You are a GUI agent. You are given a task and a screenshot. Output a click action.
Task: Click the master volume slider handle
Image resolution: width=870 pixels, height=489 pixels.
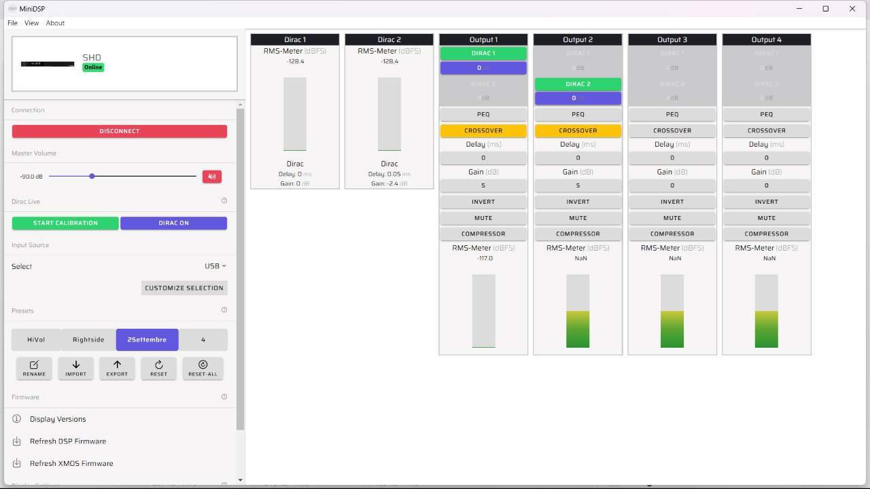[x=92, y=177]
